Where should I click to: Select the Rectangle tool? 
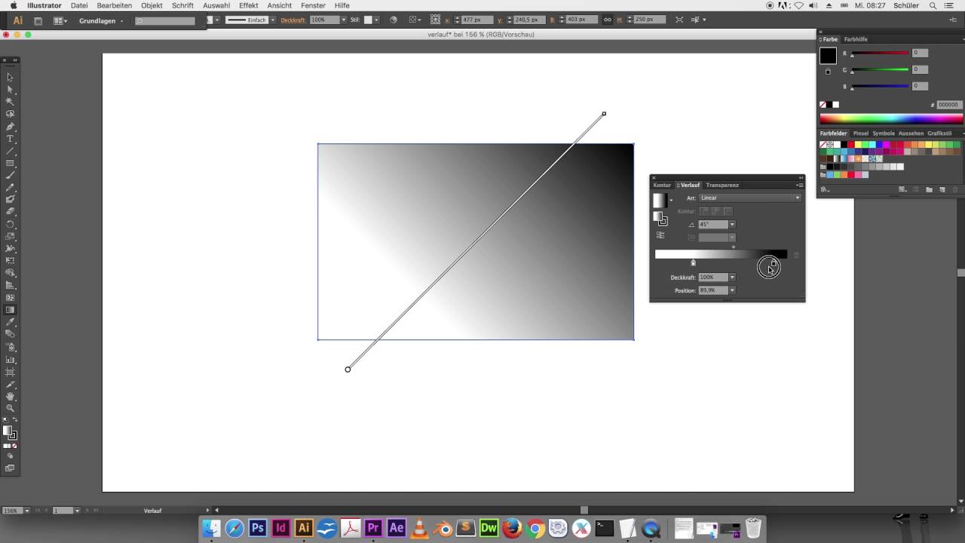click(10, 163)
